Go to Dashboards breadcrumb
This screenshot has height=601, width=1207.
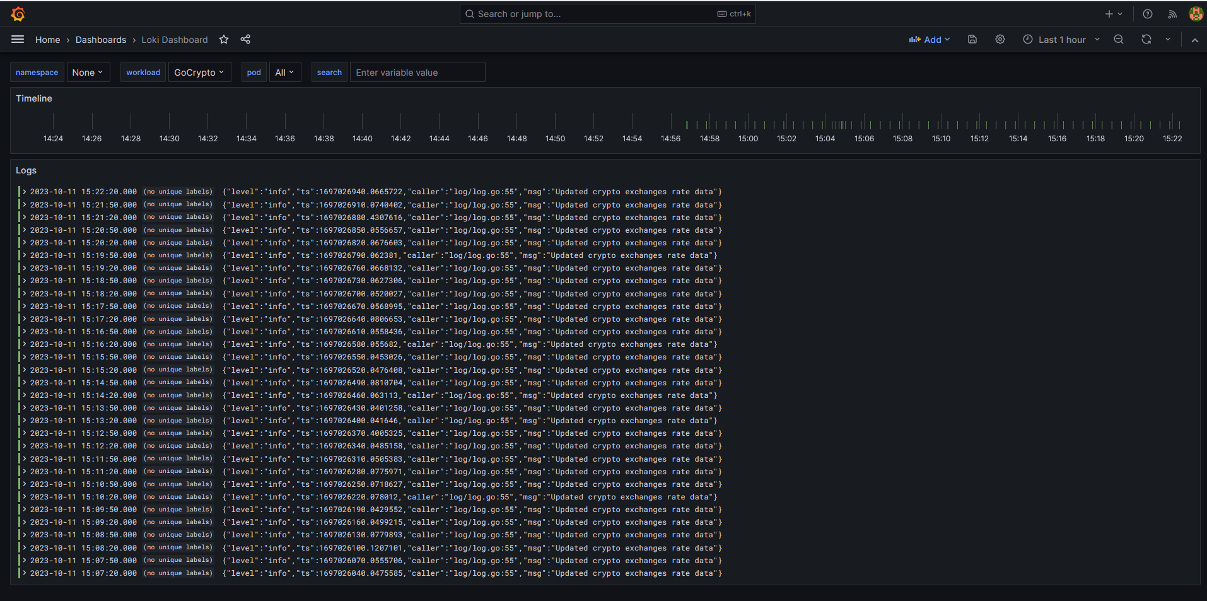[x=101, y=40]
